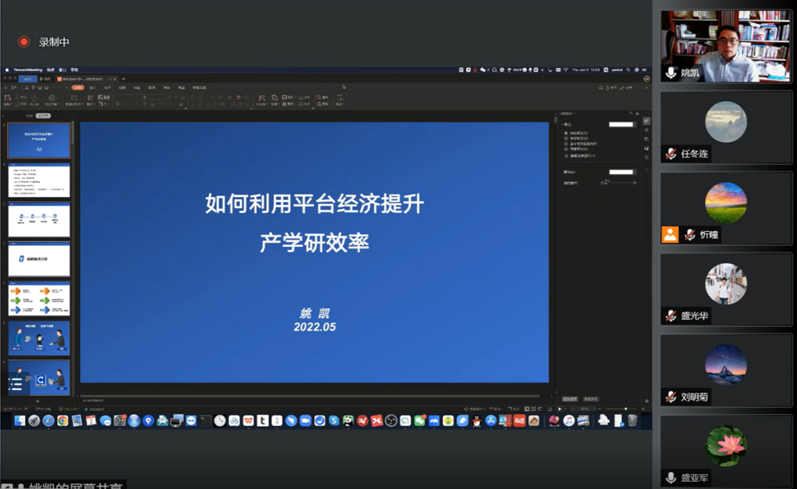Select the first fill radio option (solid fill)
797x489 pixels.
click(x=566, y=133)
